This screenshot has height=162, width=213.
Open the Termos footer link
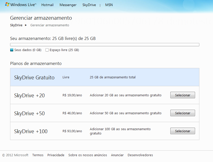[x=38, y=155]
